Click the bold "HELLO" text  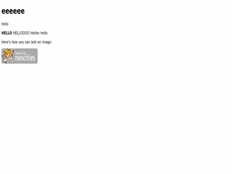coord(6,33)
